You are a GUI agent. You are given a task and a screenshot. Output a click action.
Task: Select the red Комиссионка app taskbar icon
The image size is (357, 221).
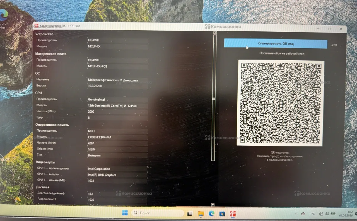233,213
